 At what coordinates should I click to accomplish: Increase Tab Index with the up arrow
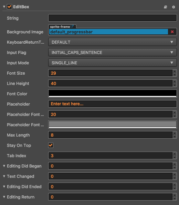coord(175,154)
